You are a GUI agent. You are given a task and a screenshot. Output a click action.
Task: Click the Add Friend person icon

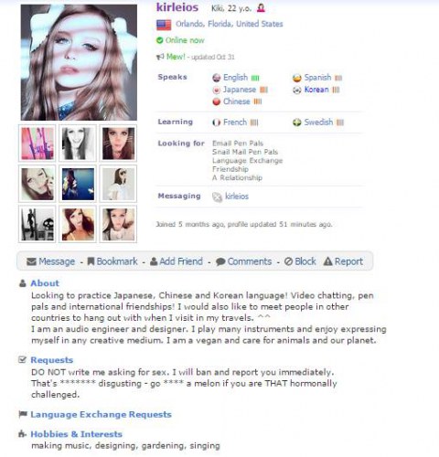click(x=154, y=261)
